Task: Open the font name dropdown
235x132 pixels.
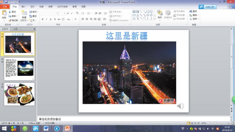Action: (57, 13)
